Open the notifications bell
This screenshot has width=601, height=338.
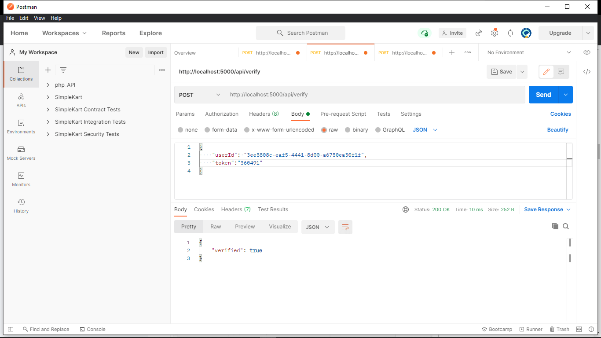pyautogui.click(x=510, y=33)
